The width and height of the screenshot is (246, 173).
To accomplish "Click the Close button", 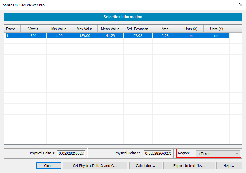I will coord(48,166).
